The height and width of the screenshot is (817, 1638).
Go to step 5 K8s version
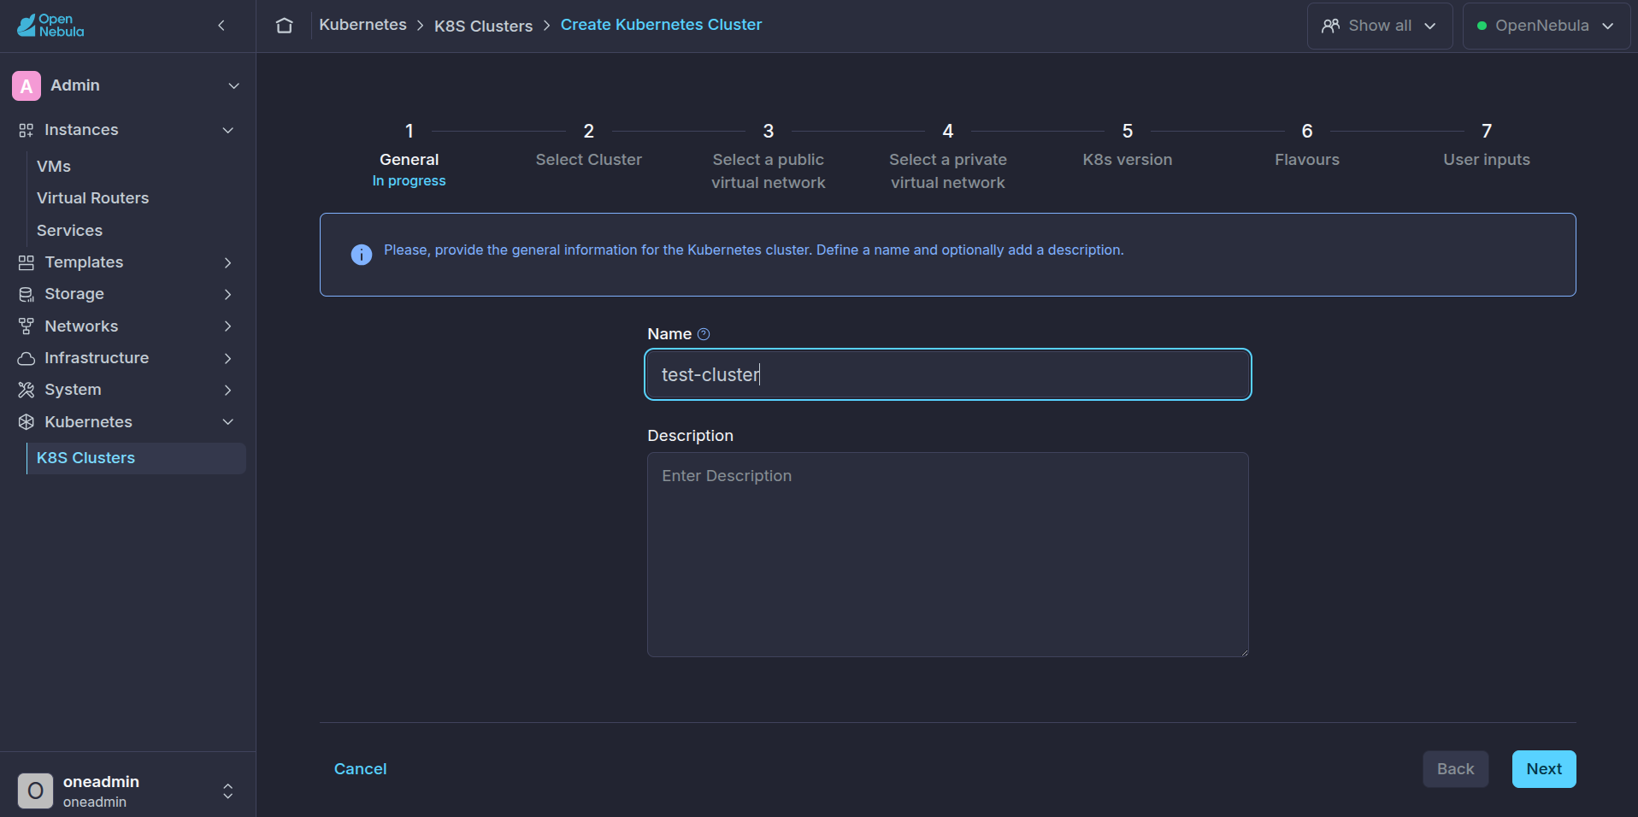[1127, 144]
